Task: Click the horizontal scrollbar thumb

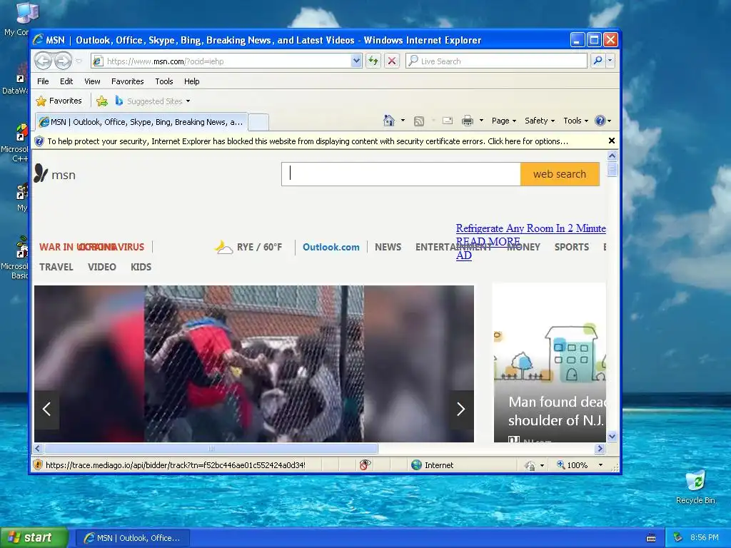Action: tap(211, 448)
